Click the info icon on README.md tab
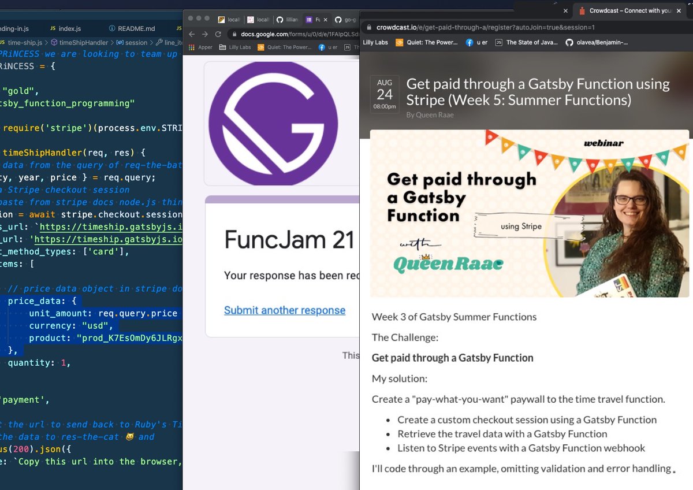Viewport: 693px width, 490px height. pos(111,28)
